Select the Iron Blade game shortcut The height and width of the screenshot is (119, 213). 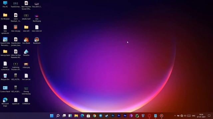coord(26,40)
